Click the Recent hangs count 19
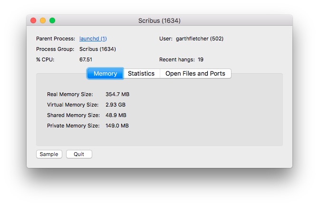Viewport: 319px width, 206px height. tap(201, 59)
